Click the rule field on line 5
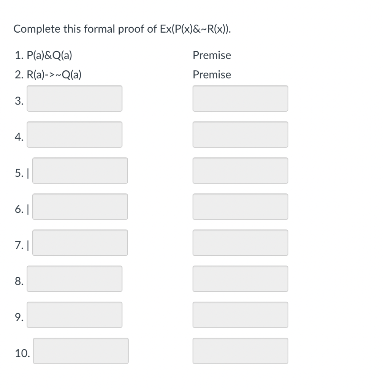Viewport: 383px width, 389px height. pyautogui.click(x=241, y=171)
